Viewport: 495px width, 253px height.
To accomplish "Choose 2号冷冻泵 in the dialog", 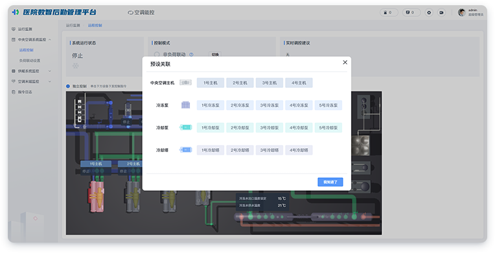I will [240, 105].
